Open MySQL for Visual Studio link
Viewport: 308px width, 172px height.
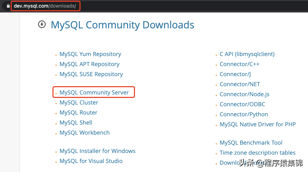91,161
